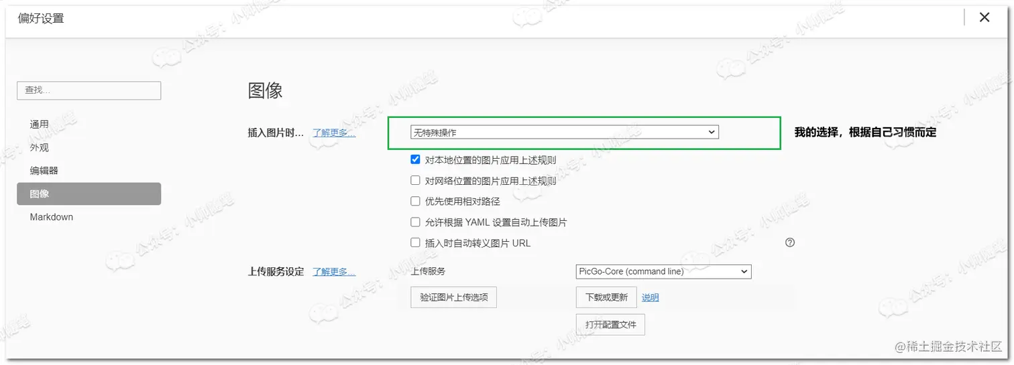Open 了解更多 link next to 插入图片时
This screenshot has width=1014, height=365.
[x=334, y=133]
